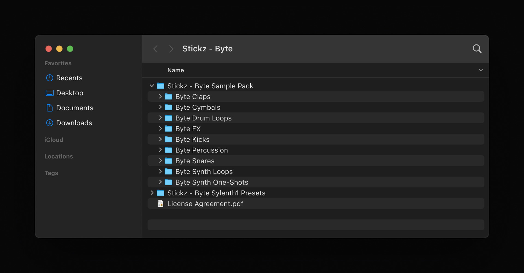This screenshot has height=273, width=524.
Task: Click the License Agreement.pdf document icon
Action: click(x=160, y=203)
